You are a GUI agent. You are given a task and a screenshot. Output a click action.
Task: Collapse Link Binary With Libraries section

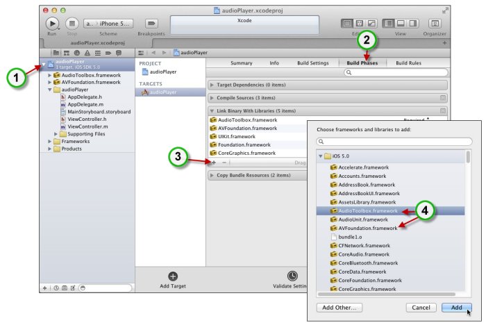(212, 111)
